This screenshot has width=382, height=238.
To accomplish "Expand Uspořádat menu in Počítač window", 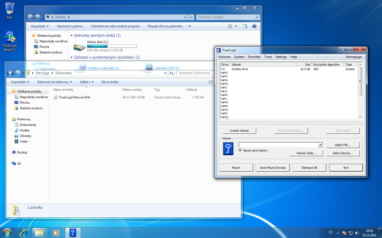I will [40, 26].
